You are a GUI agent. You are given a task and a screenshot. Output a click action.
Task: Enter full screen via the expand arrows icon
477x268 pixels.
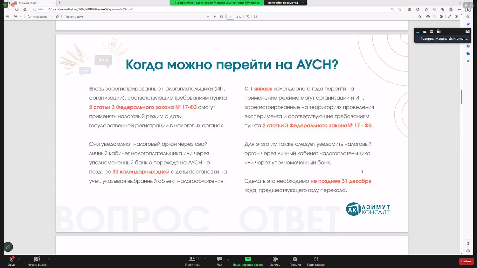click(449, 16)
